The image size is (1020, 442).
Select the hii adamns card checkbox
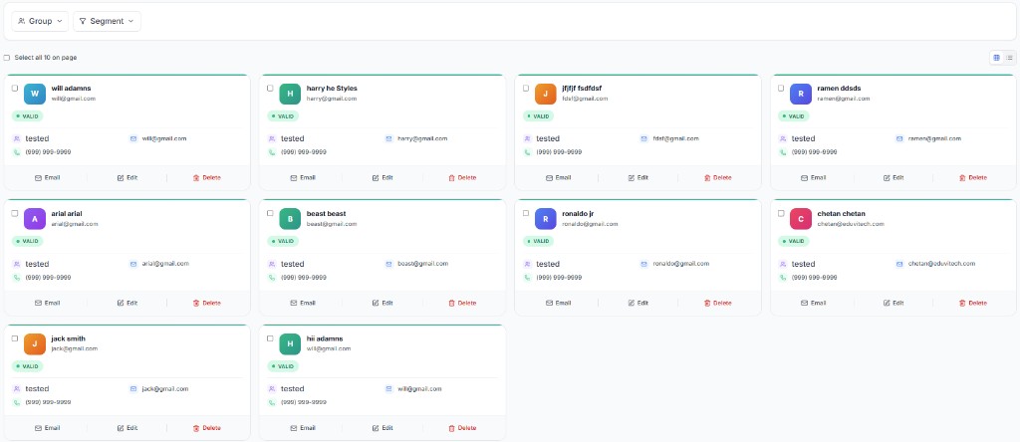pyautogui.click(x=270, y=338)
